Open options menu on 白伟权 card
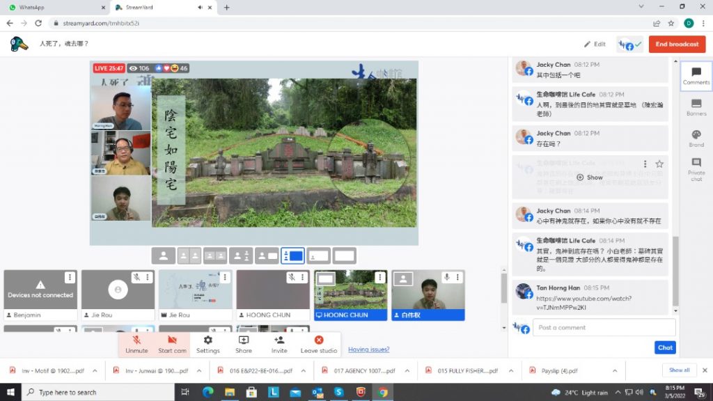The height and width of the screenshot is (401, 713). pos(457,277)
